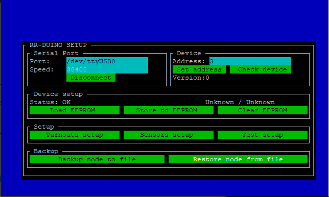Open Sensors setup
The height and width of the screenshot is (197, 329).
tap(169, 135)
